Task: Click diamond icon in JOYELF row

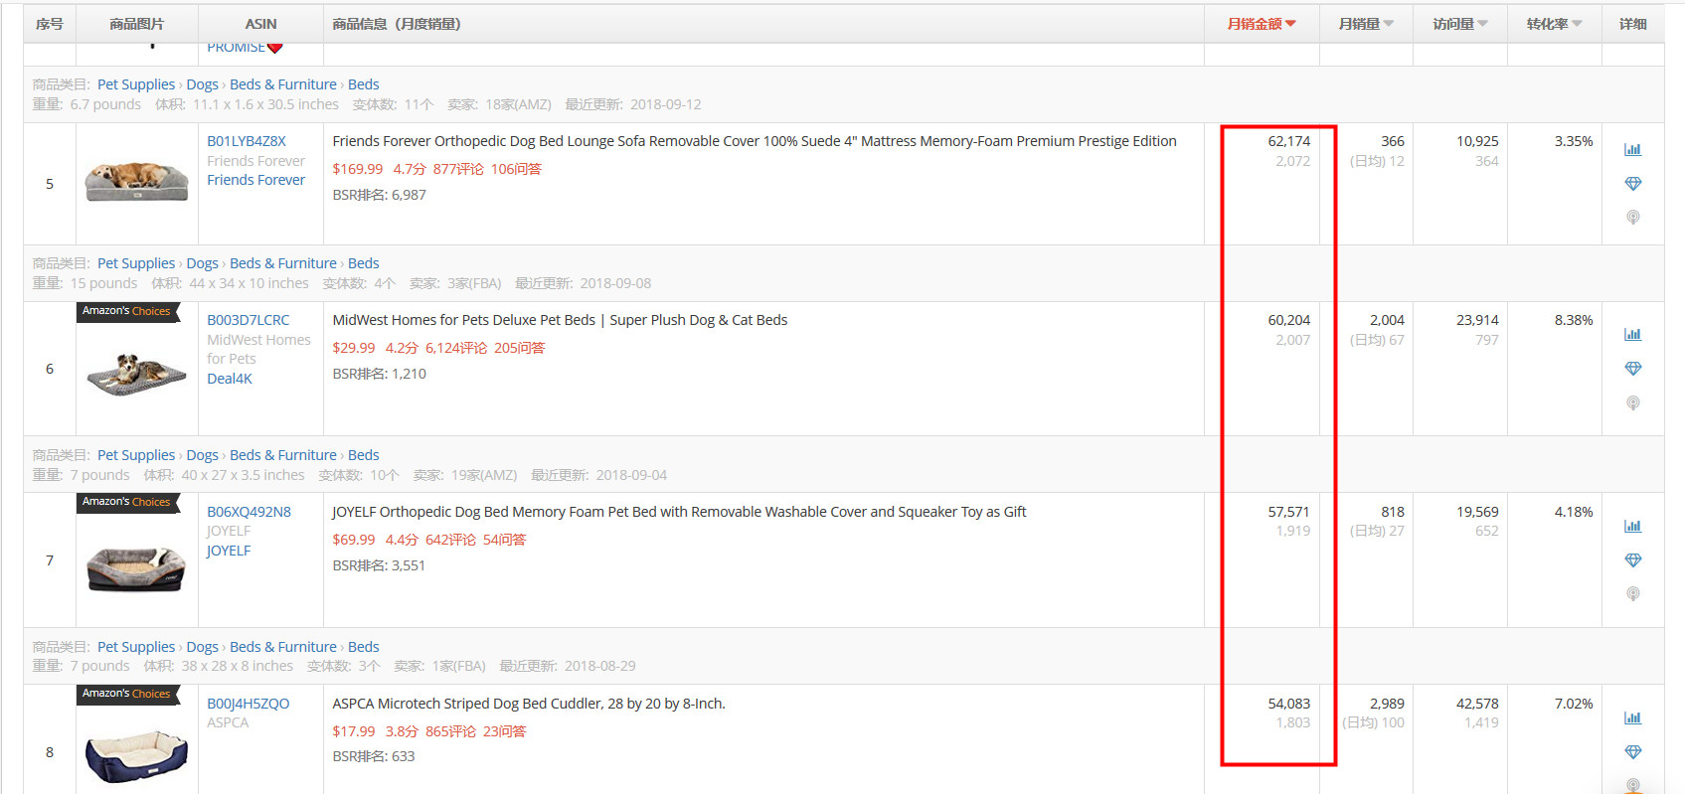Action: click(x=1632, y=560)
